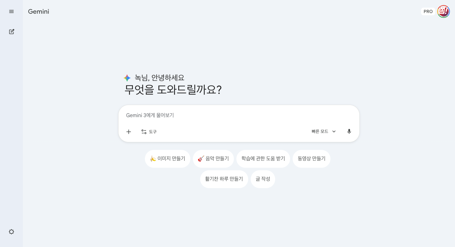Screen dimensions: 455x247
Task: Open the 도구 (tools) selector
Action: [149, 131]
